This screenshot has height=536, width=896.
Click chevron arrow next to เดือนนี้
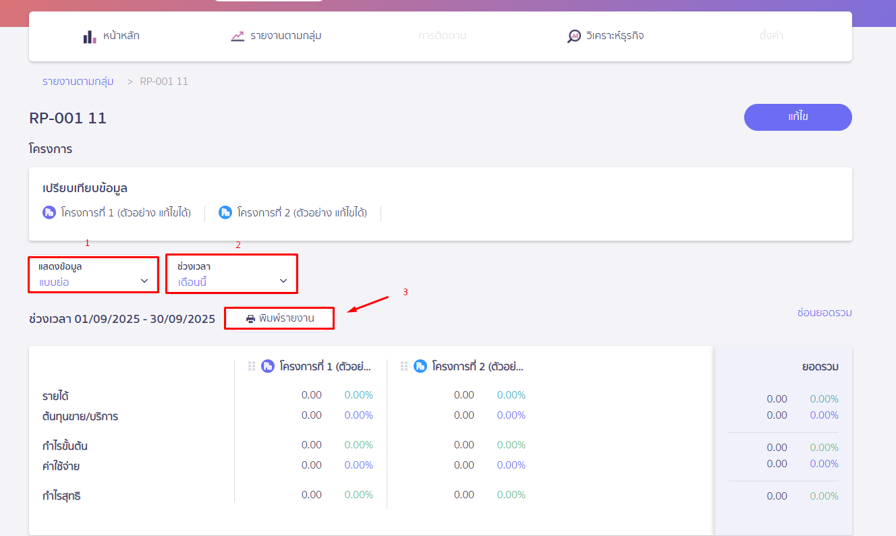pos(283,281)
